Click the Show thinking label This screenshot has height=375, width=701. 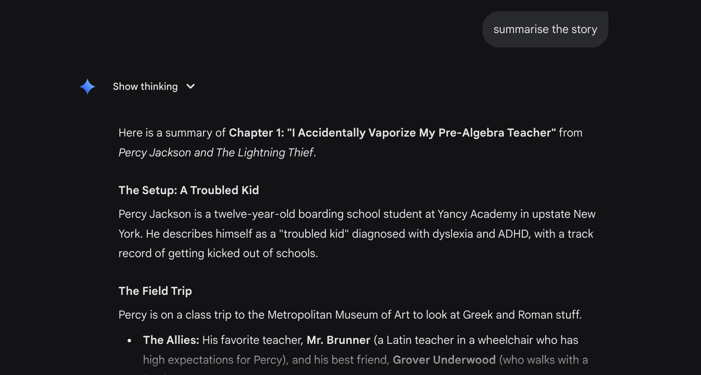[x=145, y=86]
